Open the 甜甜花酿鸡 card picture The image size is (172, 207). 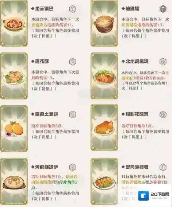point(104,127)
